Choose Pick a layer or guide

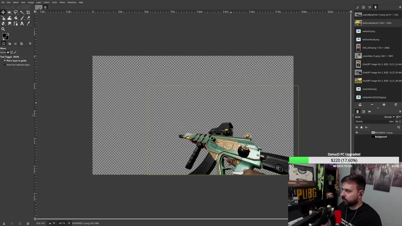coord(15,61)
